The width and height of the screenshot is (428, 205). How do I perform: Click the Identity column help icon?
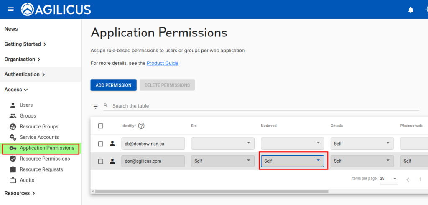point(141,126)
